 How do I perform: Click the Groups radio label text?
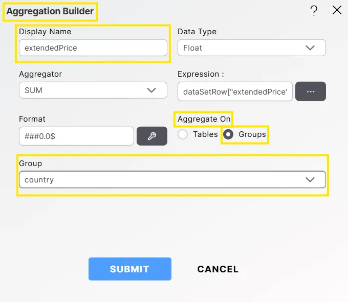tap(252, 134)
